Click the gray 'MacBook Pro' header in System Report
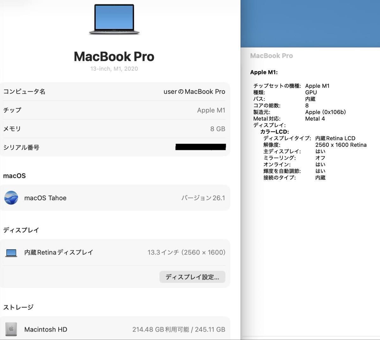Image resolution: width=380 pixels, height=340 pixels. (x=271, y=56)
